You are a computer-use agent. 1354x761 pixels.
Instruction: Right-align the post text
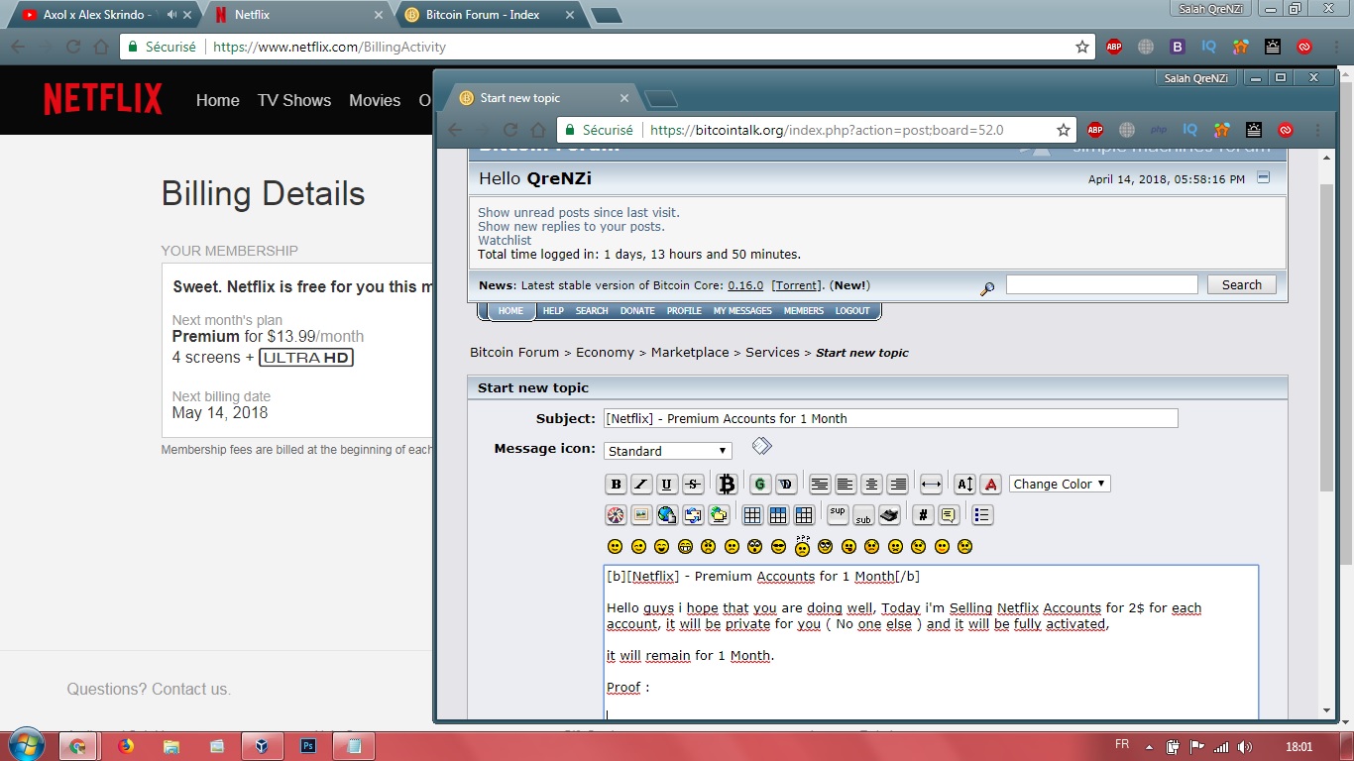[897, 485]
